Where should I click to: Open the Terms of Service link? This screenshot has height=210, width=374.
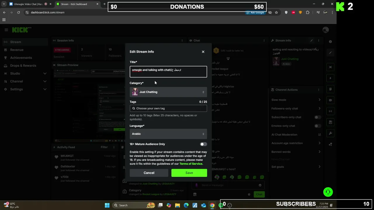[x=191, y=164]
